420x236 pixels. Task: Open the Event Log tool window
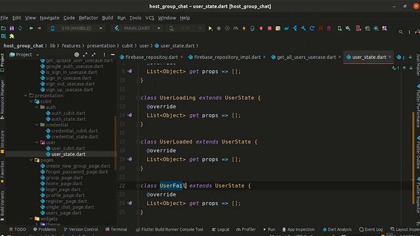[371, 229]
